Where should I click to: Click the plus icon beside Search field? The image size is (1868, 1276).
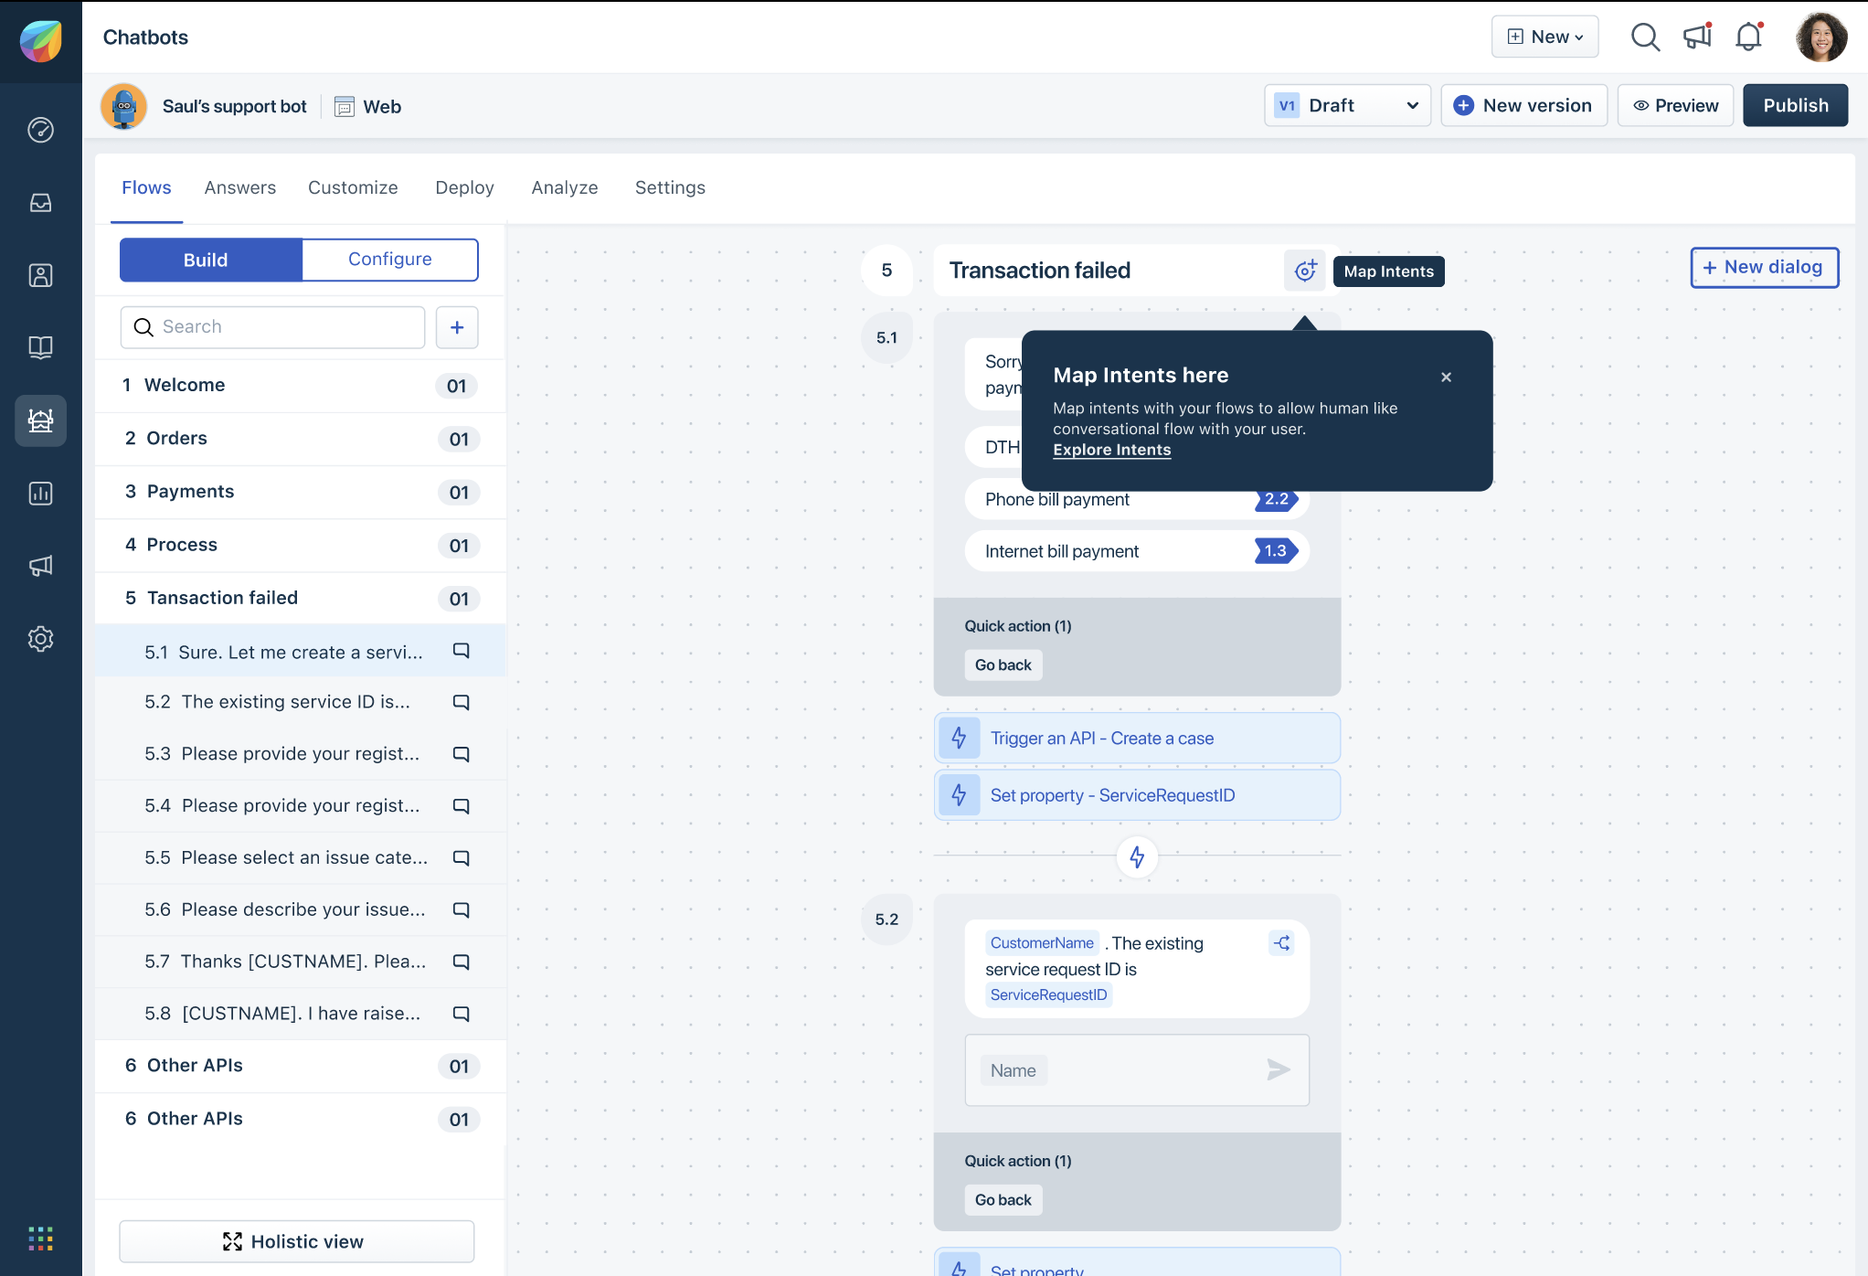pos(457,327)
